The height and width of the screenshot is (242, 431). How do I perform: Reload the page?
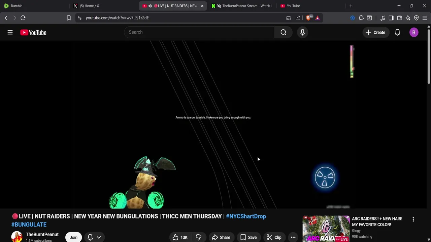(x=23, y=18)
